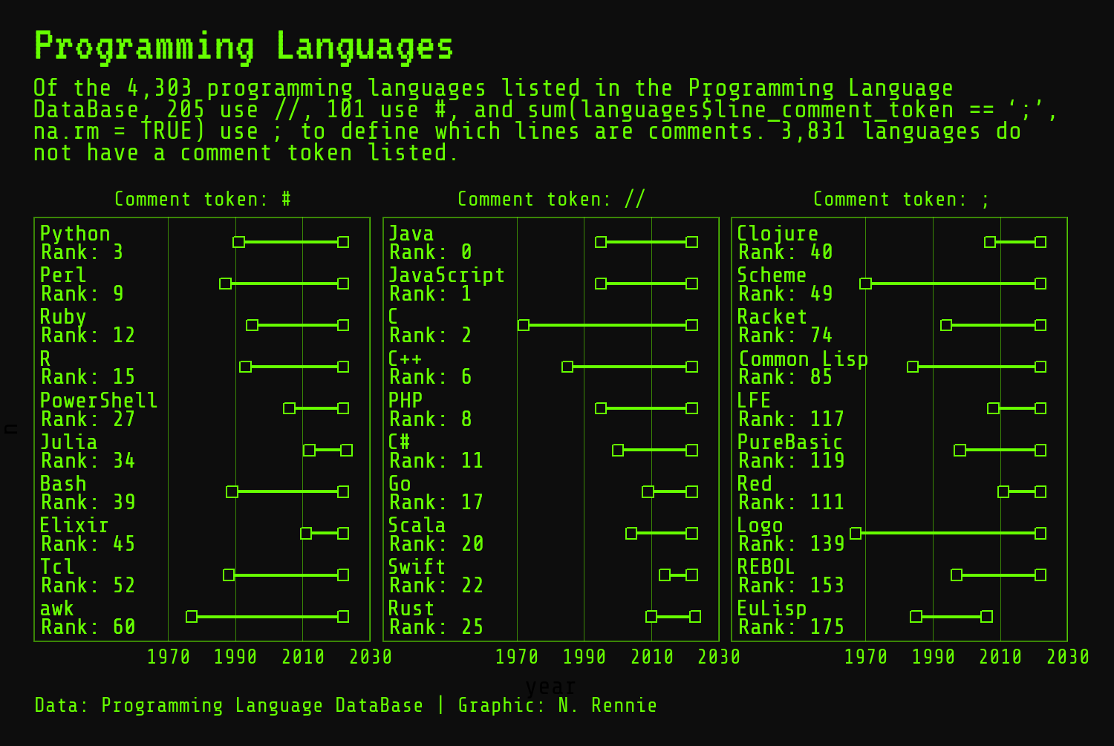The height and width of the screenshot is (746, 1114).
Task: Click the "C++ Rank: 6" label
Action: (x=431, y=367)
